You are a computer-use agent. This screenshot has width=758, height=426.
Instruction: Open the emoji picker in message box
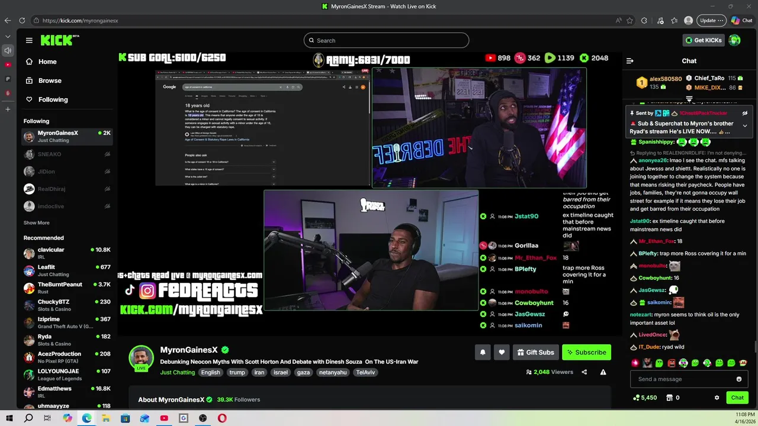739,379
